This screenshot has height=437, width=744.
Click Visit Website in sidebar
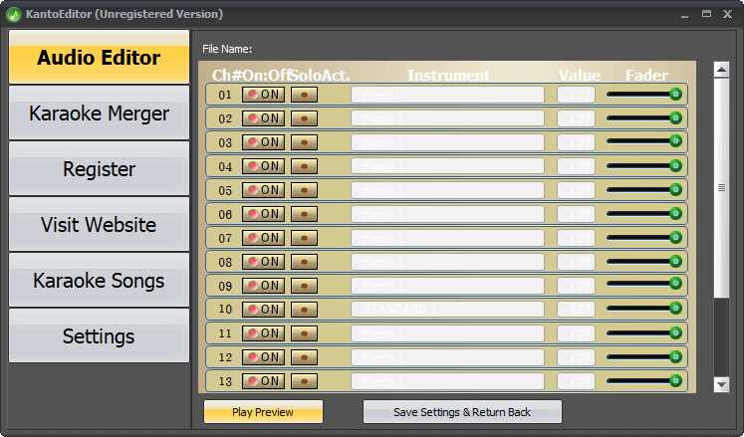point(100,224)
